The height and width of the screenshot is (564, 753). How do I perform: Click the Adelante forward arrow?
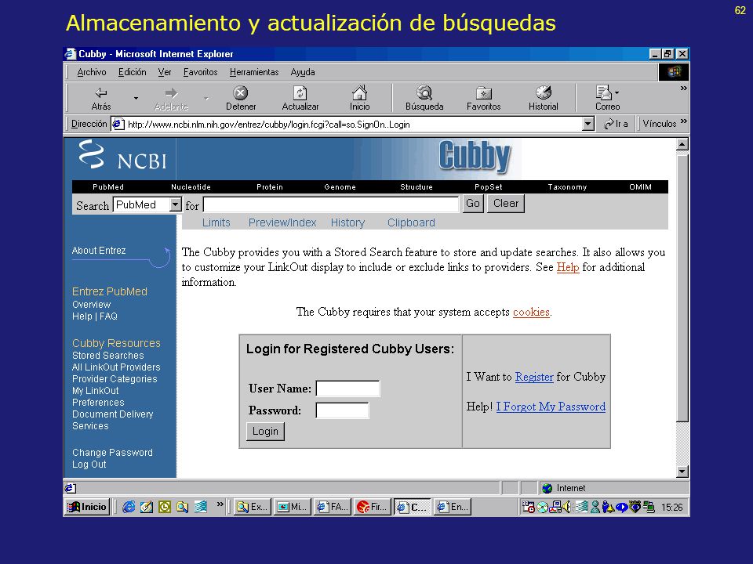pos(171,93)
